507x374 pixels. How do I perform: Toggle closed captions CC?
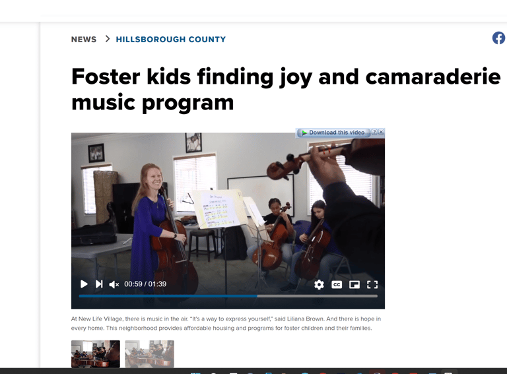337,284
